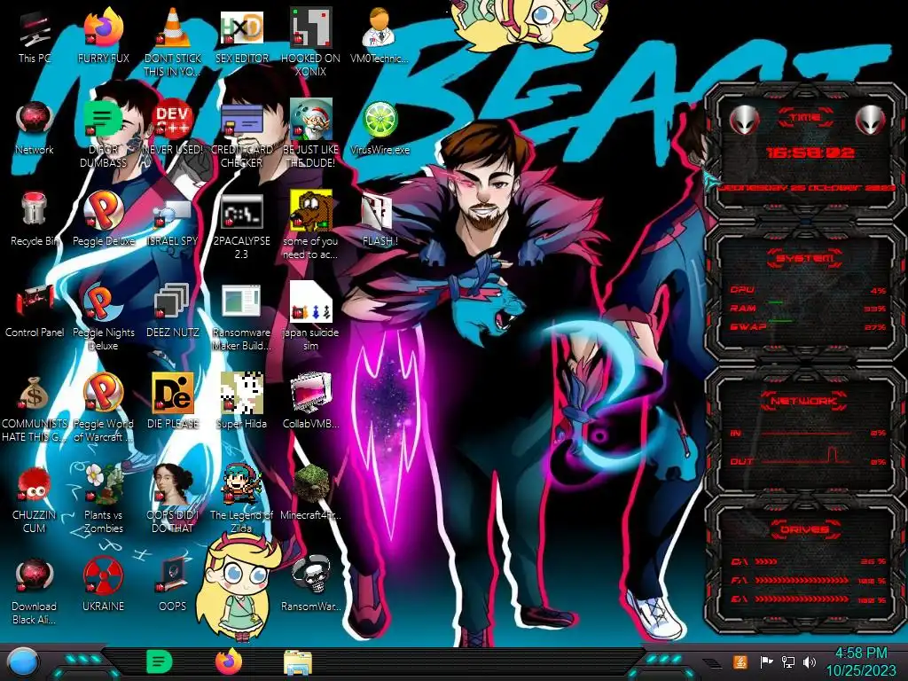Launch The Legend of Zilda icon
Viewport: 908px width, 681px height.
click(x=241, y=499)
